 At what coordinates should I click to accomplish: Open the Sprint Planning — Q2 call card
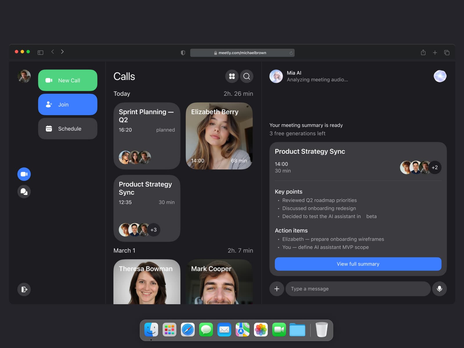pos(147,136)
